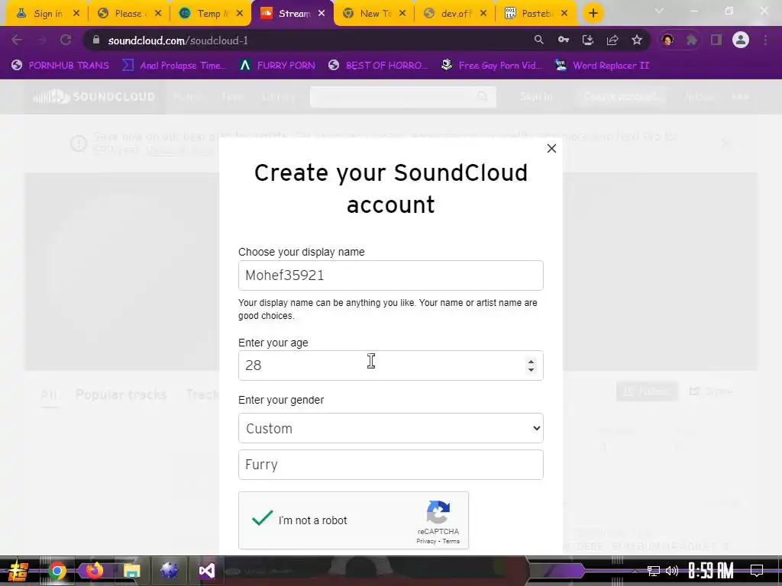Close the Pastebin tab

564,14
